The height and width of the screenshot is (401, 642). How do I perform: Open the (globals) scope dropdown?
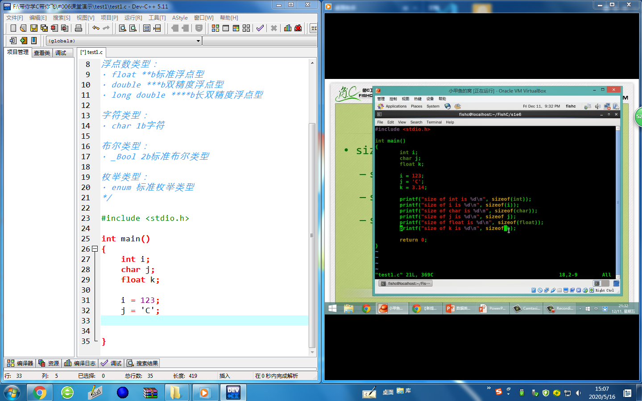coord(124,41)
